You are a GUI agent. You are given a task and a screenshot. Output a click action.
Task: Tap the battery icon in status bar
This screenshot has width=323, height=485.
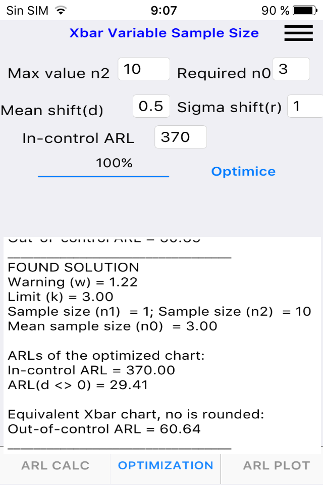[305, 11]
